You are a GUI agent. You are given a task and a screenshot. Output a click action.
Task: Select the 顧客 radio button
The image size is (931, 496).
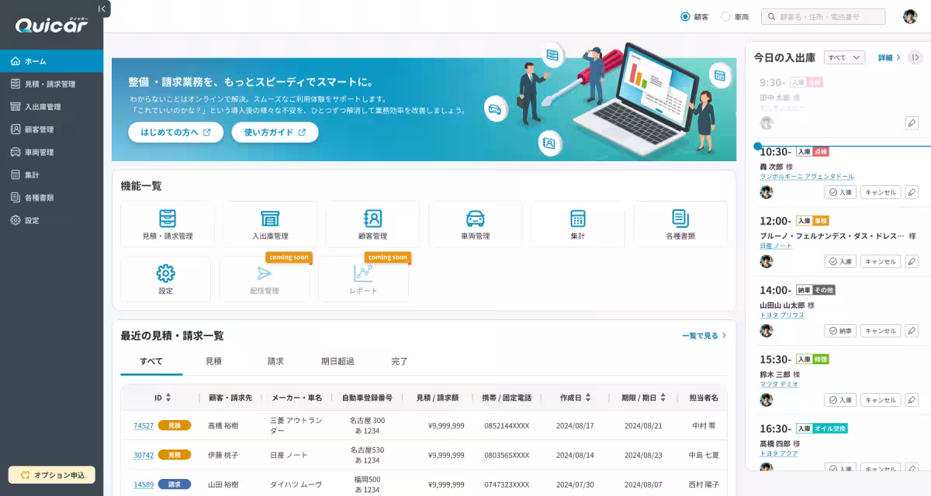coord(685,16)
